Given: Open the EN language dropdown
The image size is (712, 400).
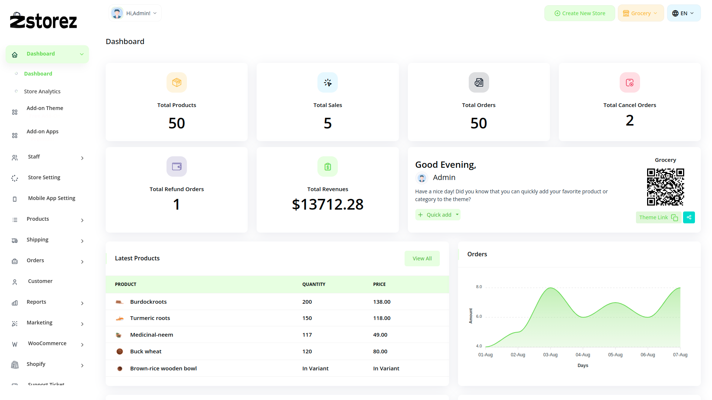Looking at the screenshot, I should pyautogui.click(x=683, y=13).
